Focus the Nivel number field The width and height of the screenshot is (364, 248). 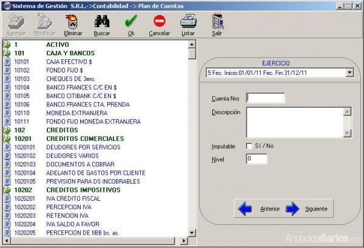pos(256,159)
